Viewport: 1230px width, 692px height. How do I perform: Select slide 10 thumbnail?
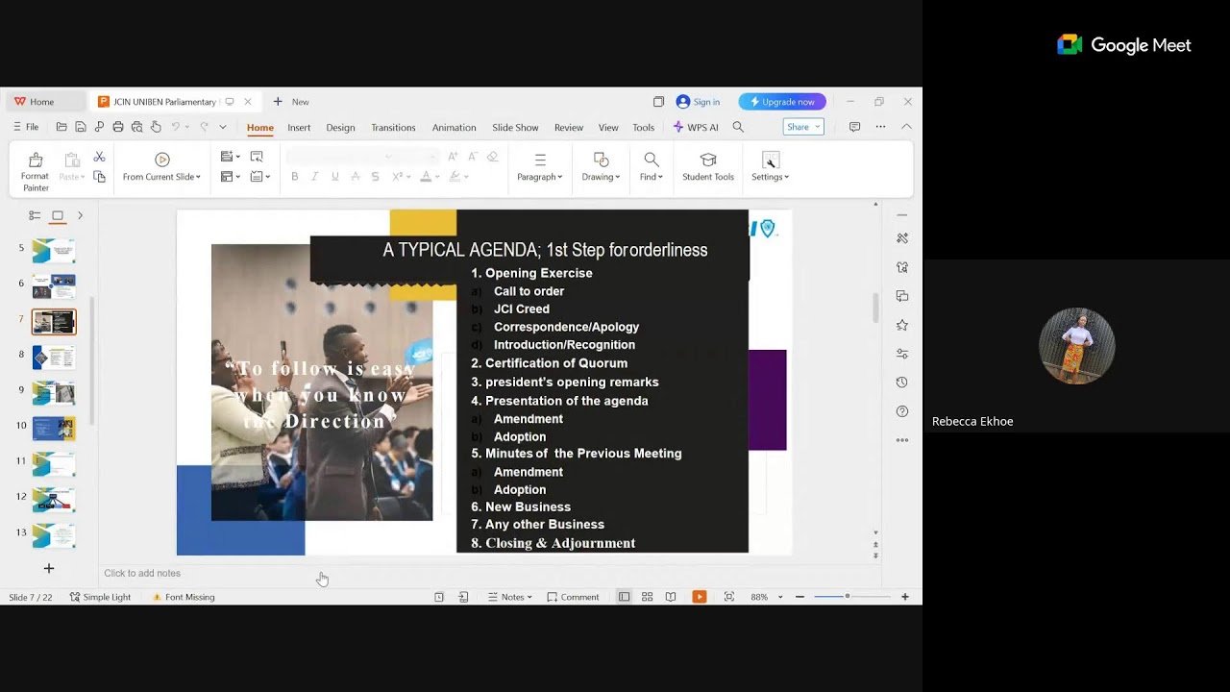54,429
